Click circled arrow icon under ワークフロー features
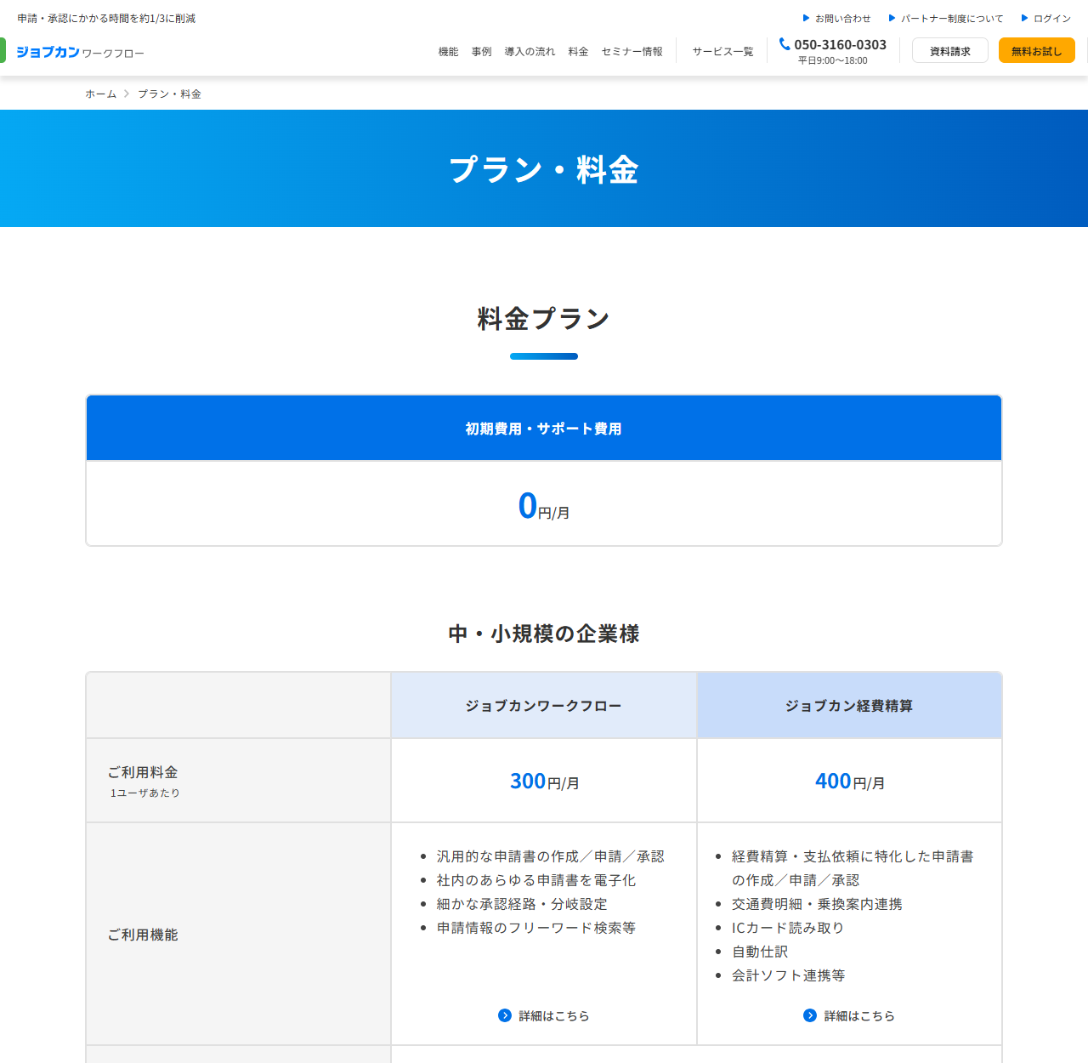 [505, 1015]
